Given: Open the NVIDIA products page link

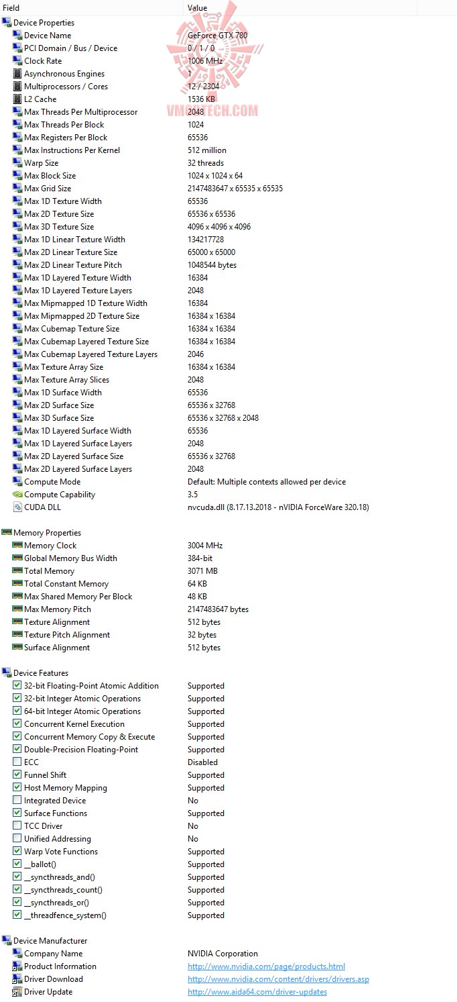Looking at the screenshot, I should tap(266, 966).
